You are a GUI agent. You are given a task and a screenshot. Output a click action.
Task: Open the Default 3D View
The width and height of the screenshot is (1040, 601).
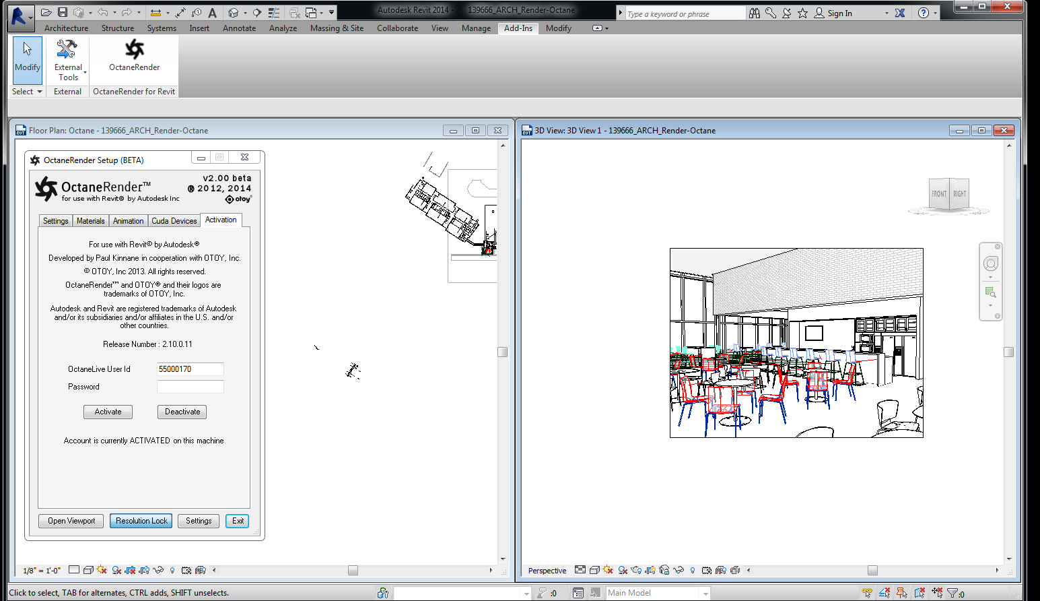point(233,13)
